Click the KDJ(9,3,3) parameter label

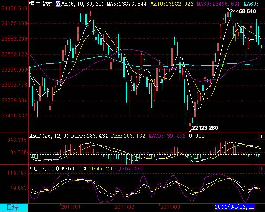(44, 169)
